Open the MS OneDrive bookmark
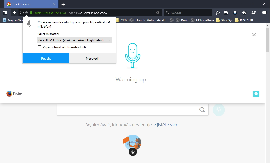The height and width of the screenshot is (163, 270). coord(203,20)
